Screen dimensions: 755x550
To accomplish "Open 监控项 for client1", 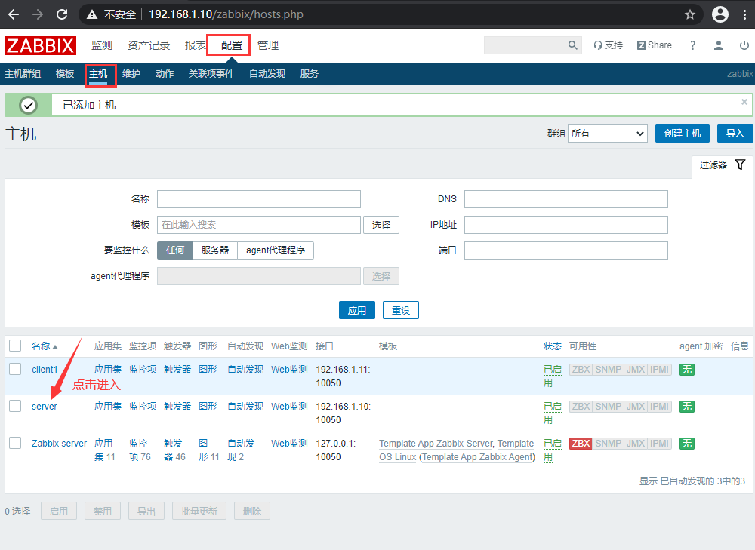I will tap(143, 370).
